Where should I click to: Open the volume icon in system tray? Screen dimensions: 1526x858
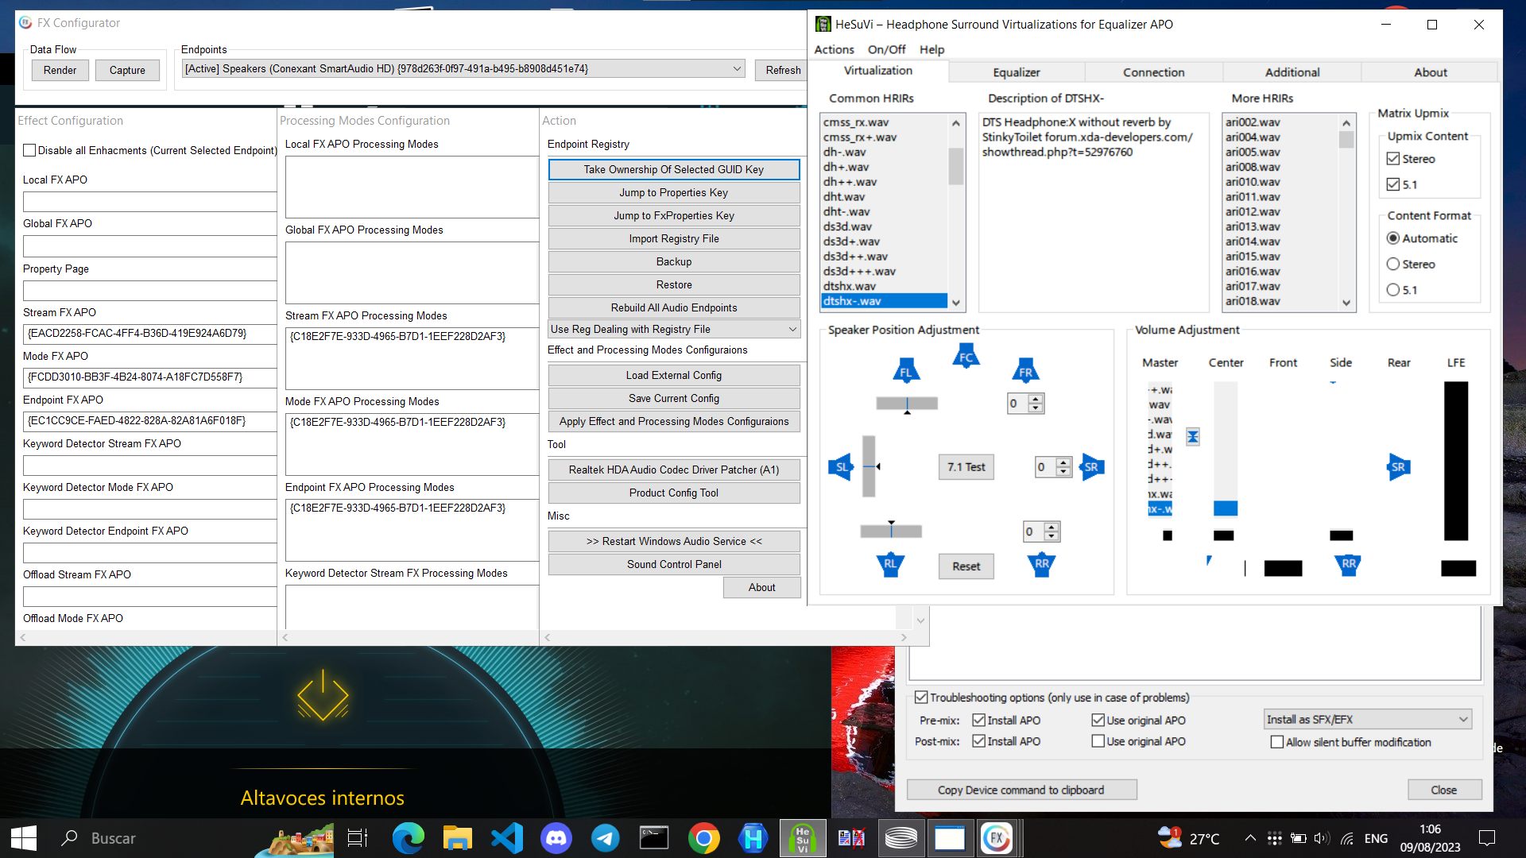(1322, 838)
